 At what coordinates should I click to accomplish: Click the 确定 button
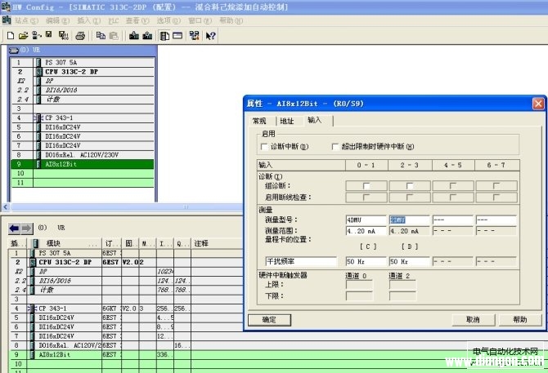pyautogui.click(x=269, y=319)
